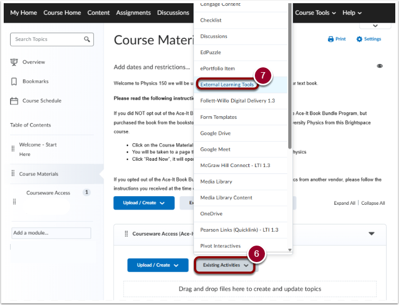Image resolution: width=399 pixels, height=305 pixels.
Task: Click the Overview presentation icon
Action: 14,62
